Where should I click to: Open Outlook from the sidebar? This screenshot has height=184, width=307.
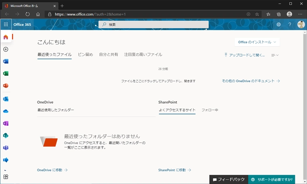pyautogui.click(x=6, y=99)
